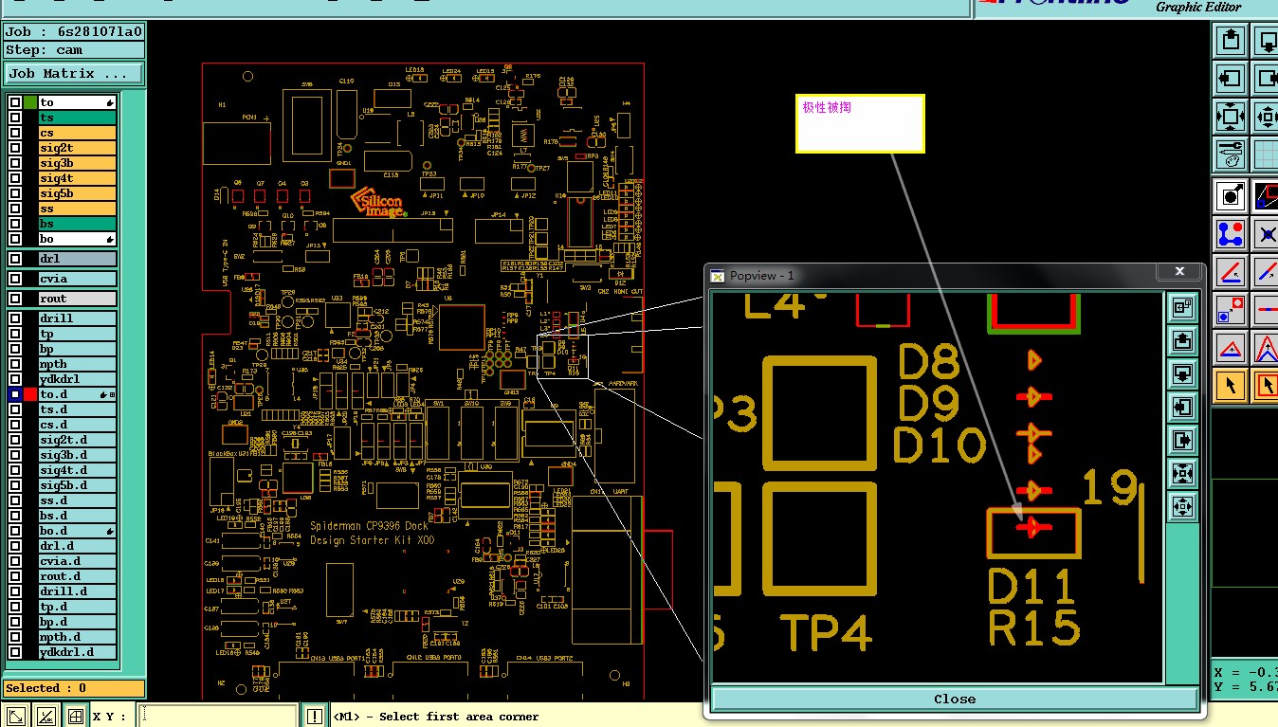This screenshot has width=1278, height=727.
Task: Open the wrench and palette settings icon
Action: pos(1231,152)
